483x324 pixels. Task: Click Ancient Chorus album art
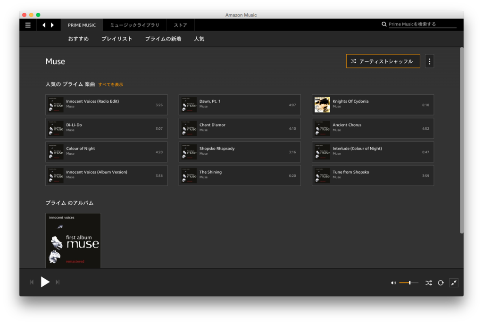coord(322,128)
